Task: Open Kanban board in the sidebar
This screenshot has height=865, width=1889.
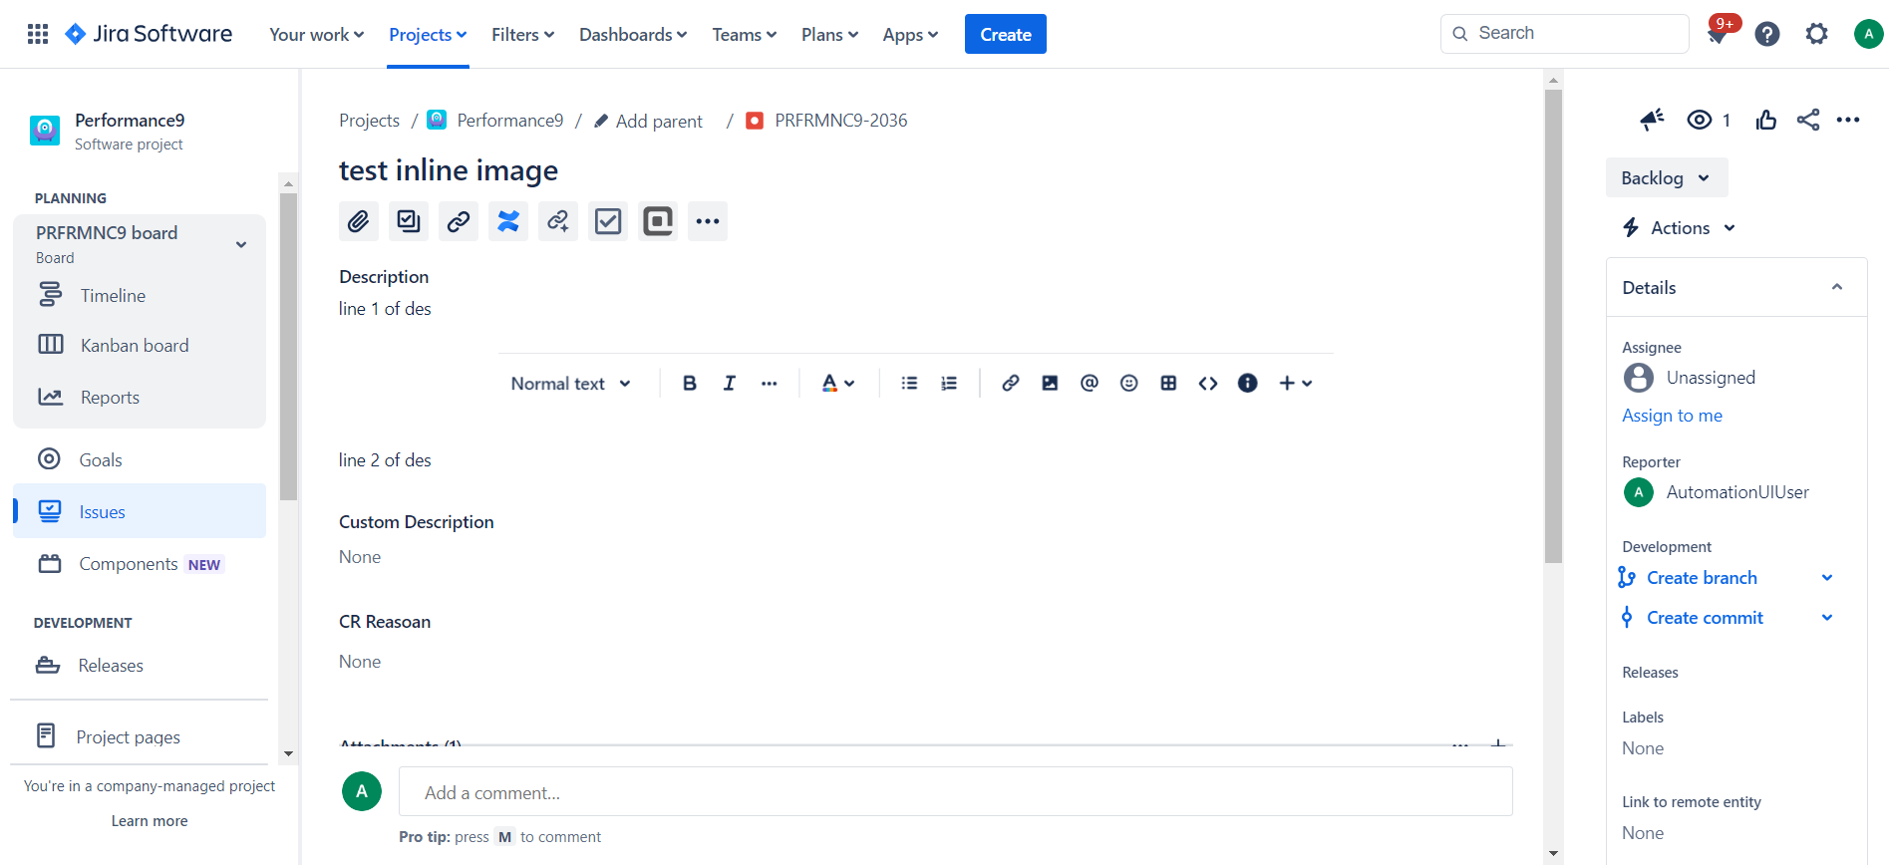Action: click(135, 346)
